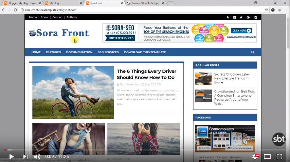Open video settings gear icon
The height and width of the screenshot is (162, 290).
(255, 157)
